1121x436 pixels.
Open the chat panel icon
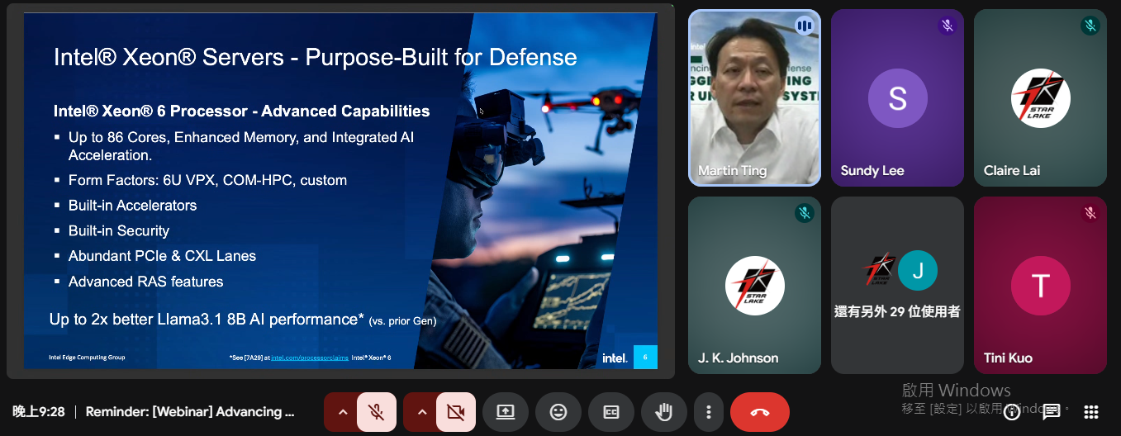[x=1051, y=412]
